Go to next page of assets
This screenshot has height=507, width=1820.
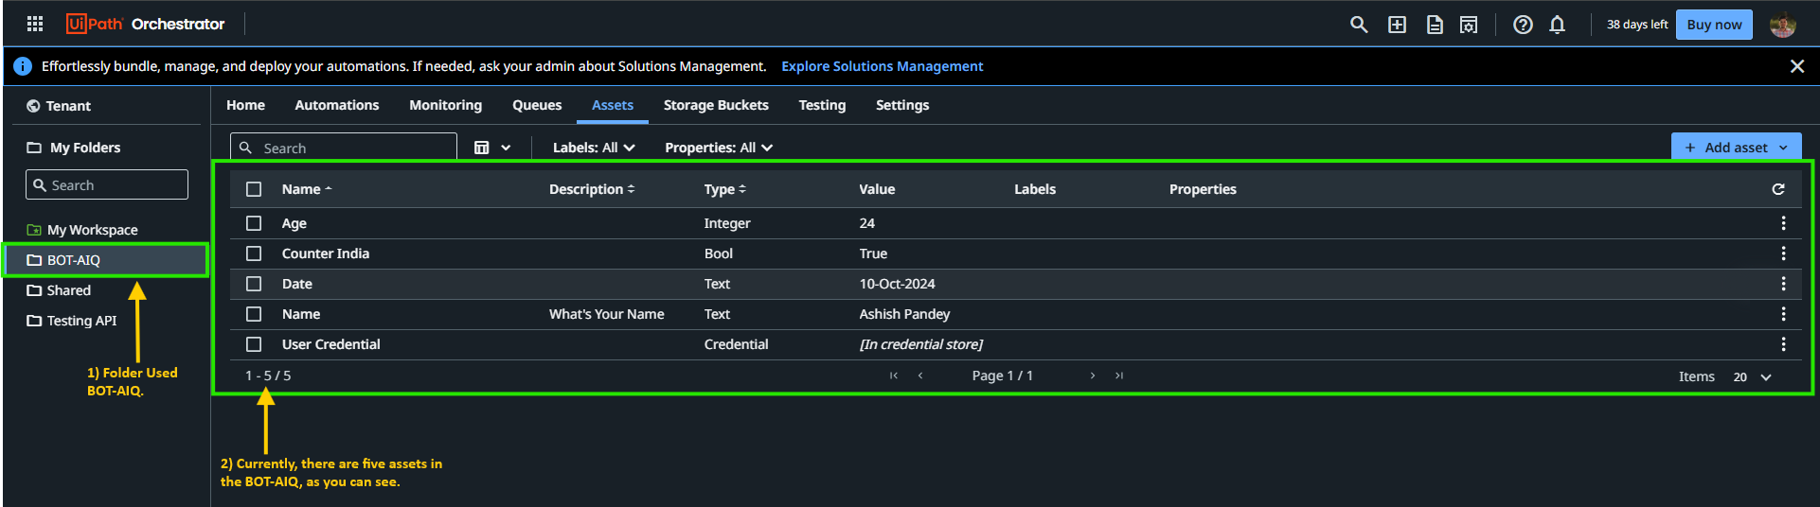(1093, 376)
